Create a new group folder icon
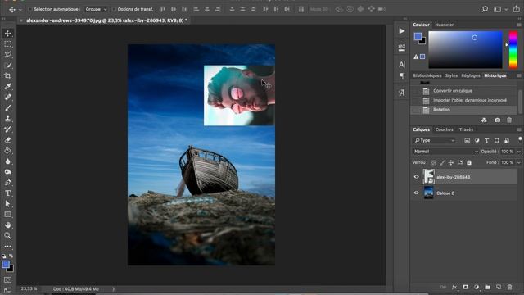 [488, 287]
